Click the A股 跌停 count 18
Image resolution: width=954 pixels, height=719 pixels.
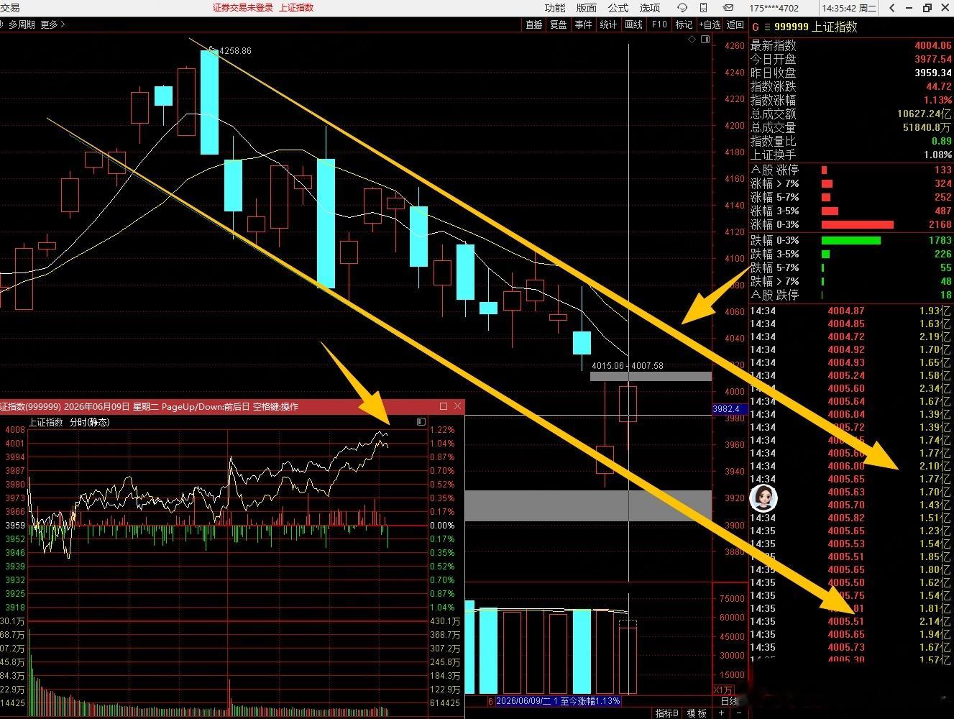pos(945,295)
